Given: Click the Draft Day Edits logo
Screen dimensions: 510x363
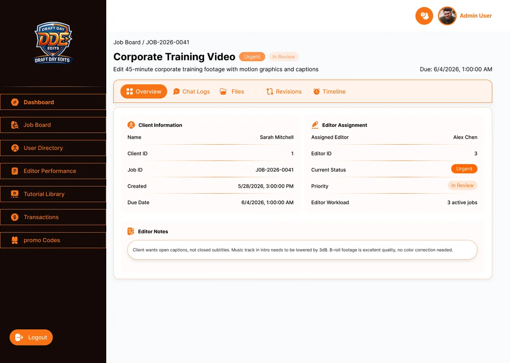Looking at the screenshot, I should click(53, 43).
